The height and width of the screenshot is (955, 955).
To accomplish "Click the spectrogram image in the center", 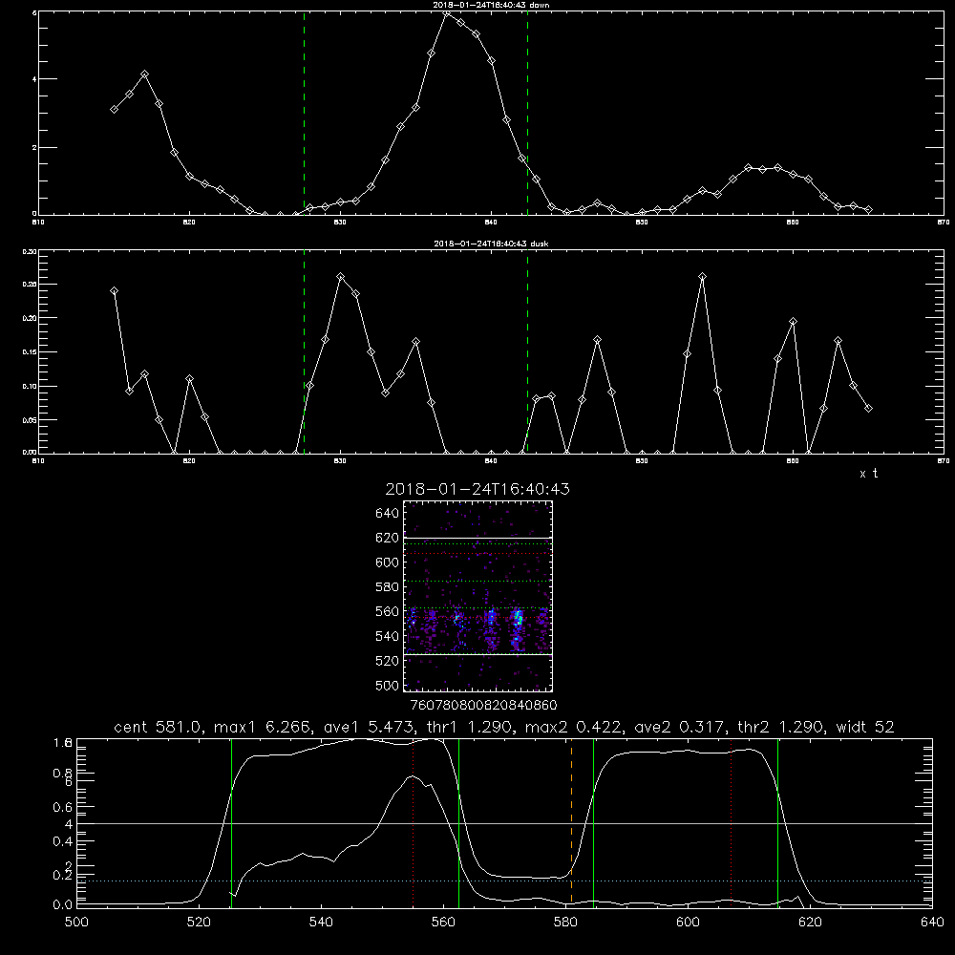I will [477, 596].
